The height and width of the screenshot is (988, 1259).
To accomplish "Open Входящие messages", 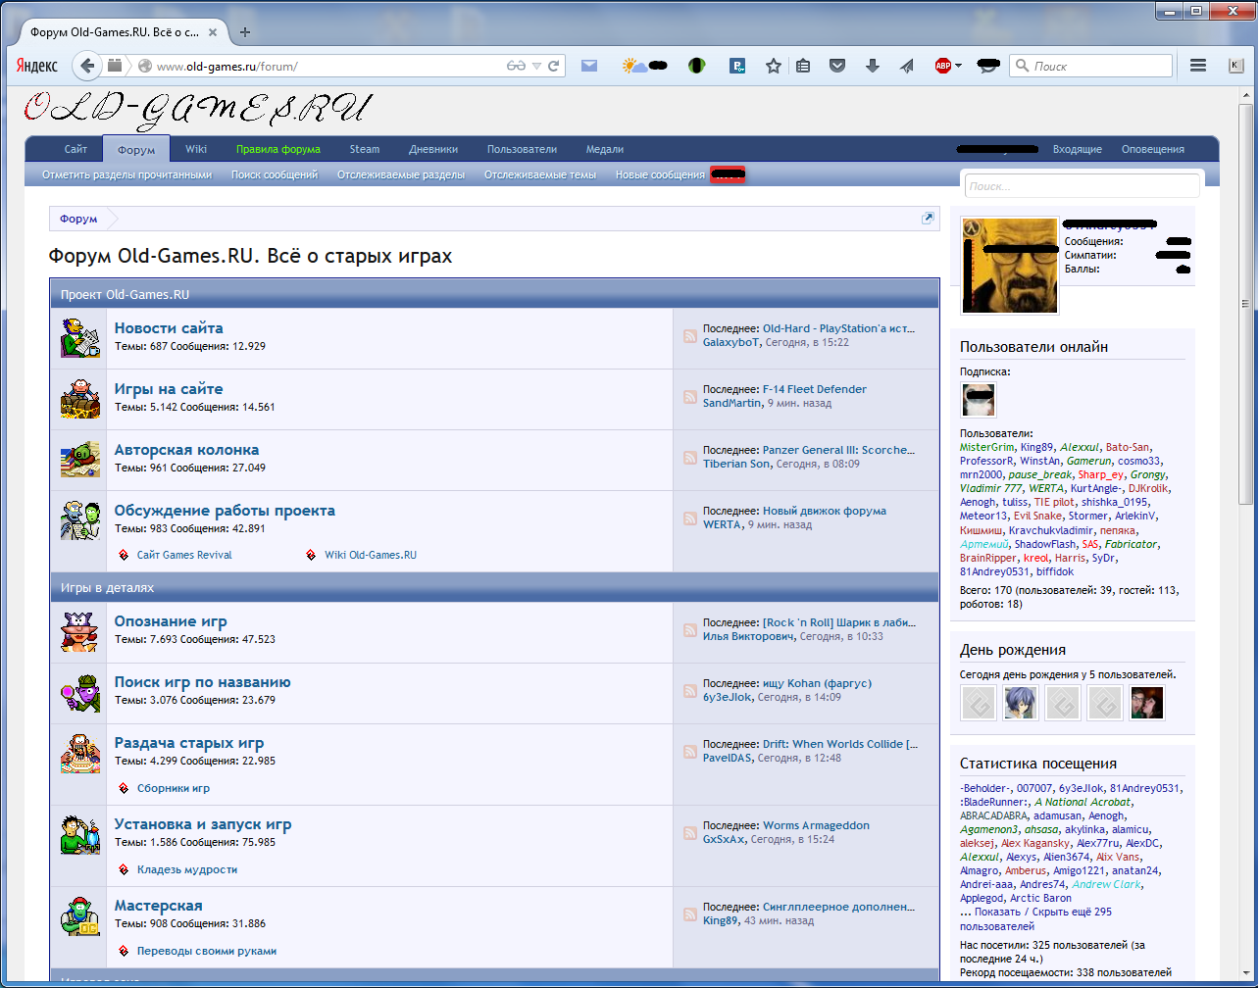I will click(x=1078, y=149).
